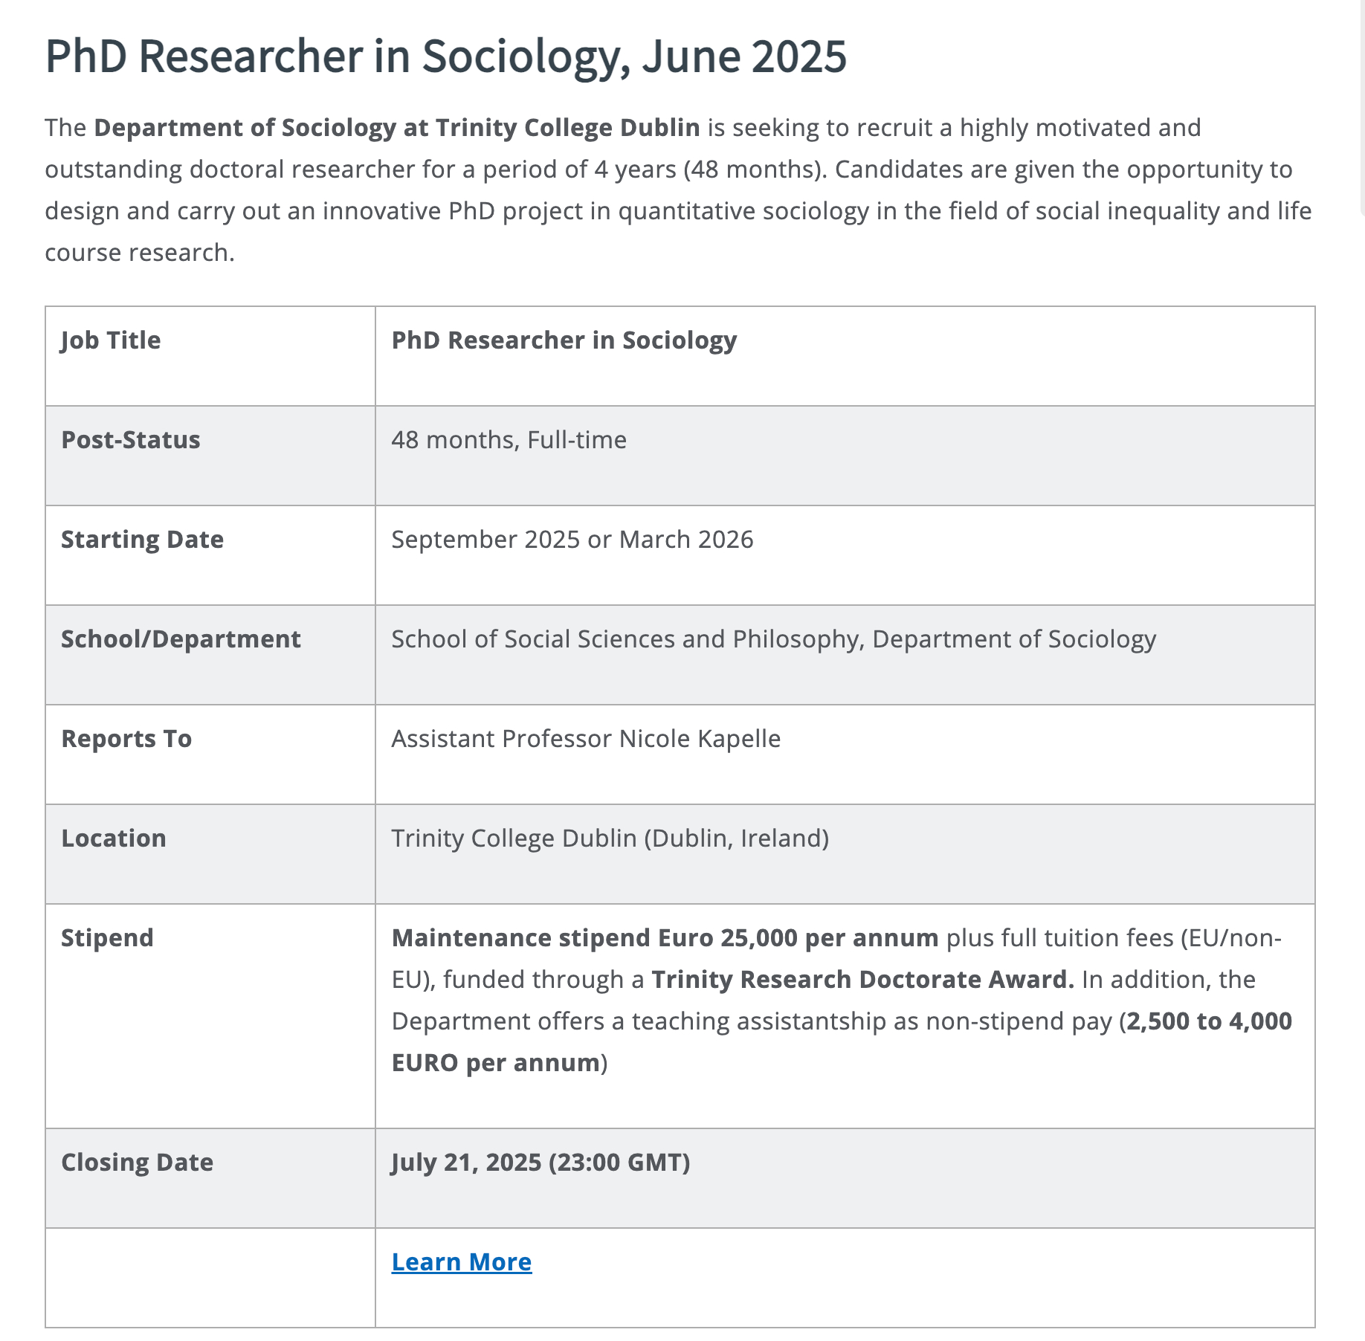Viewport: 1365px width, 1341px height.
Task: Click the "Location" row label
Action: 114,838
